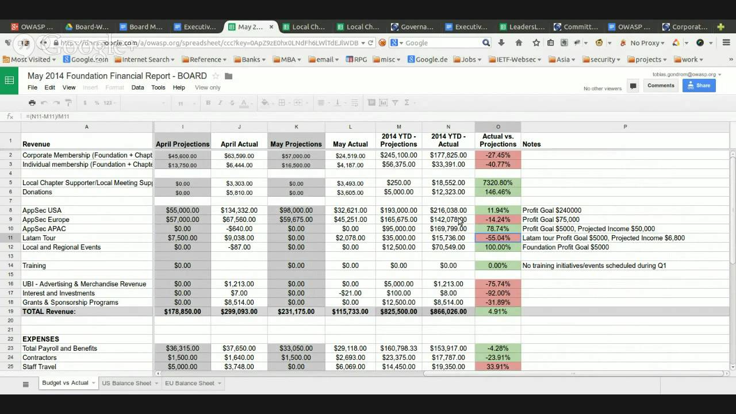736x414 pixels.
Task: Click the blue Share button
Action: coord(699,86)
